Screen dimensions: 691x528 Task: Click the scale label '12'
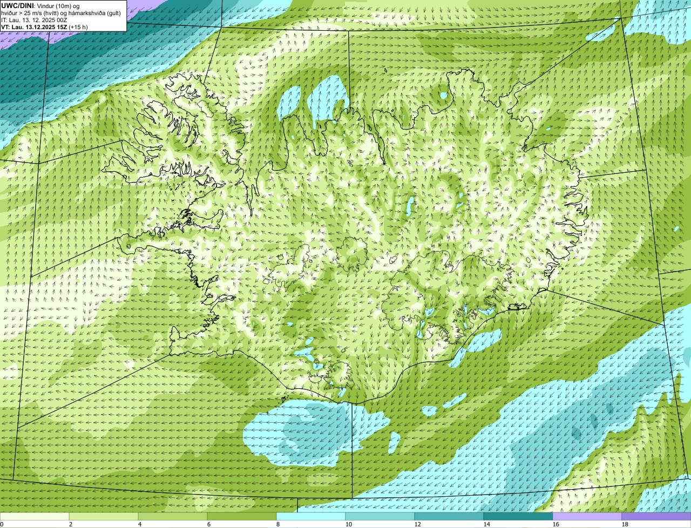(x=418, y=524)
